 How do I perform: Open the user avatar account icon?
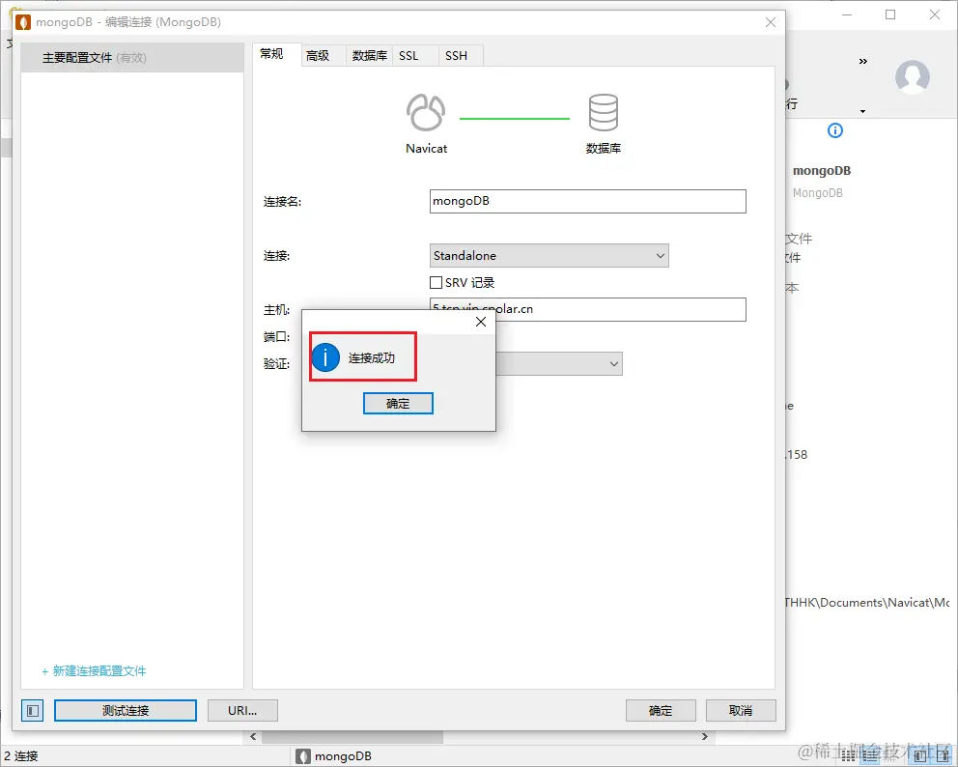tap(913, 77)
